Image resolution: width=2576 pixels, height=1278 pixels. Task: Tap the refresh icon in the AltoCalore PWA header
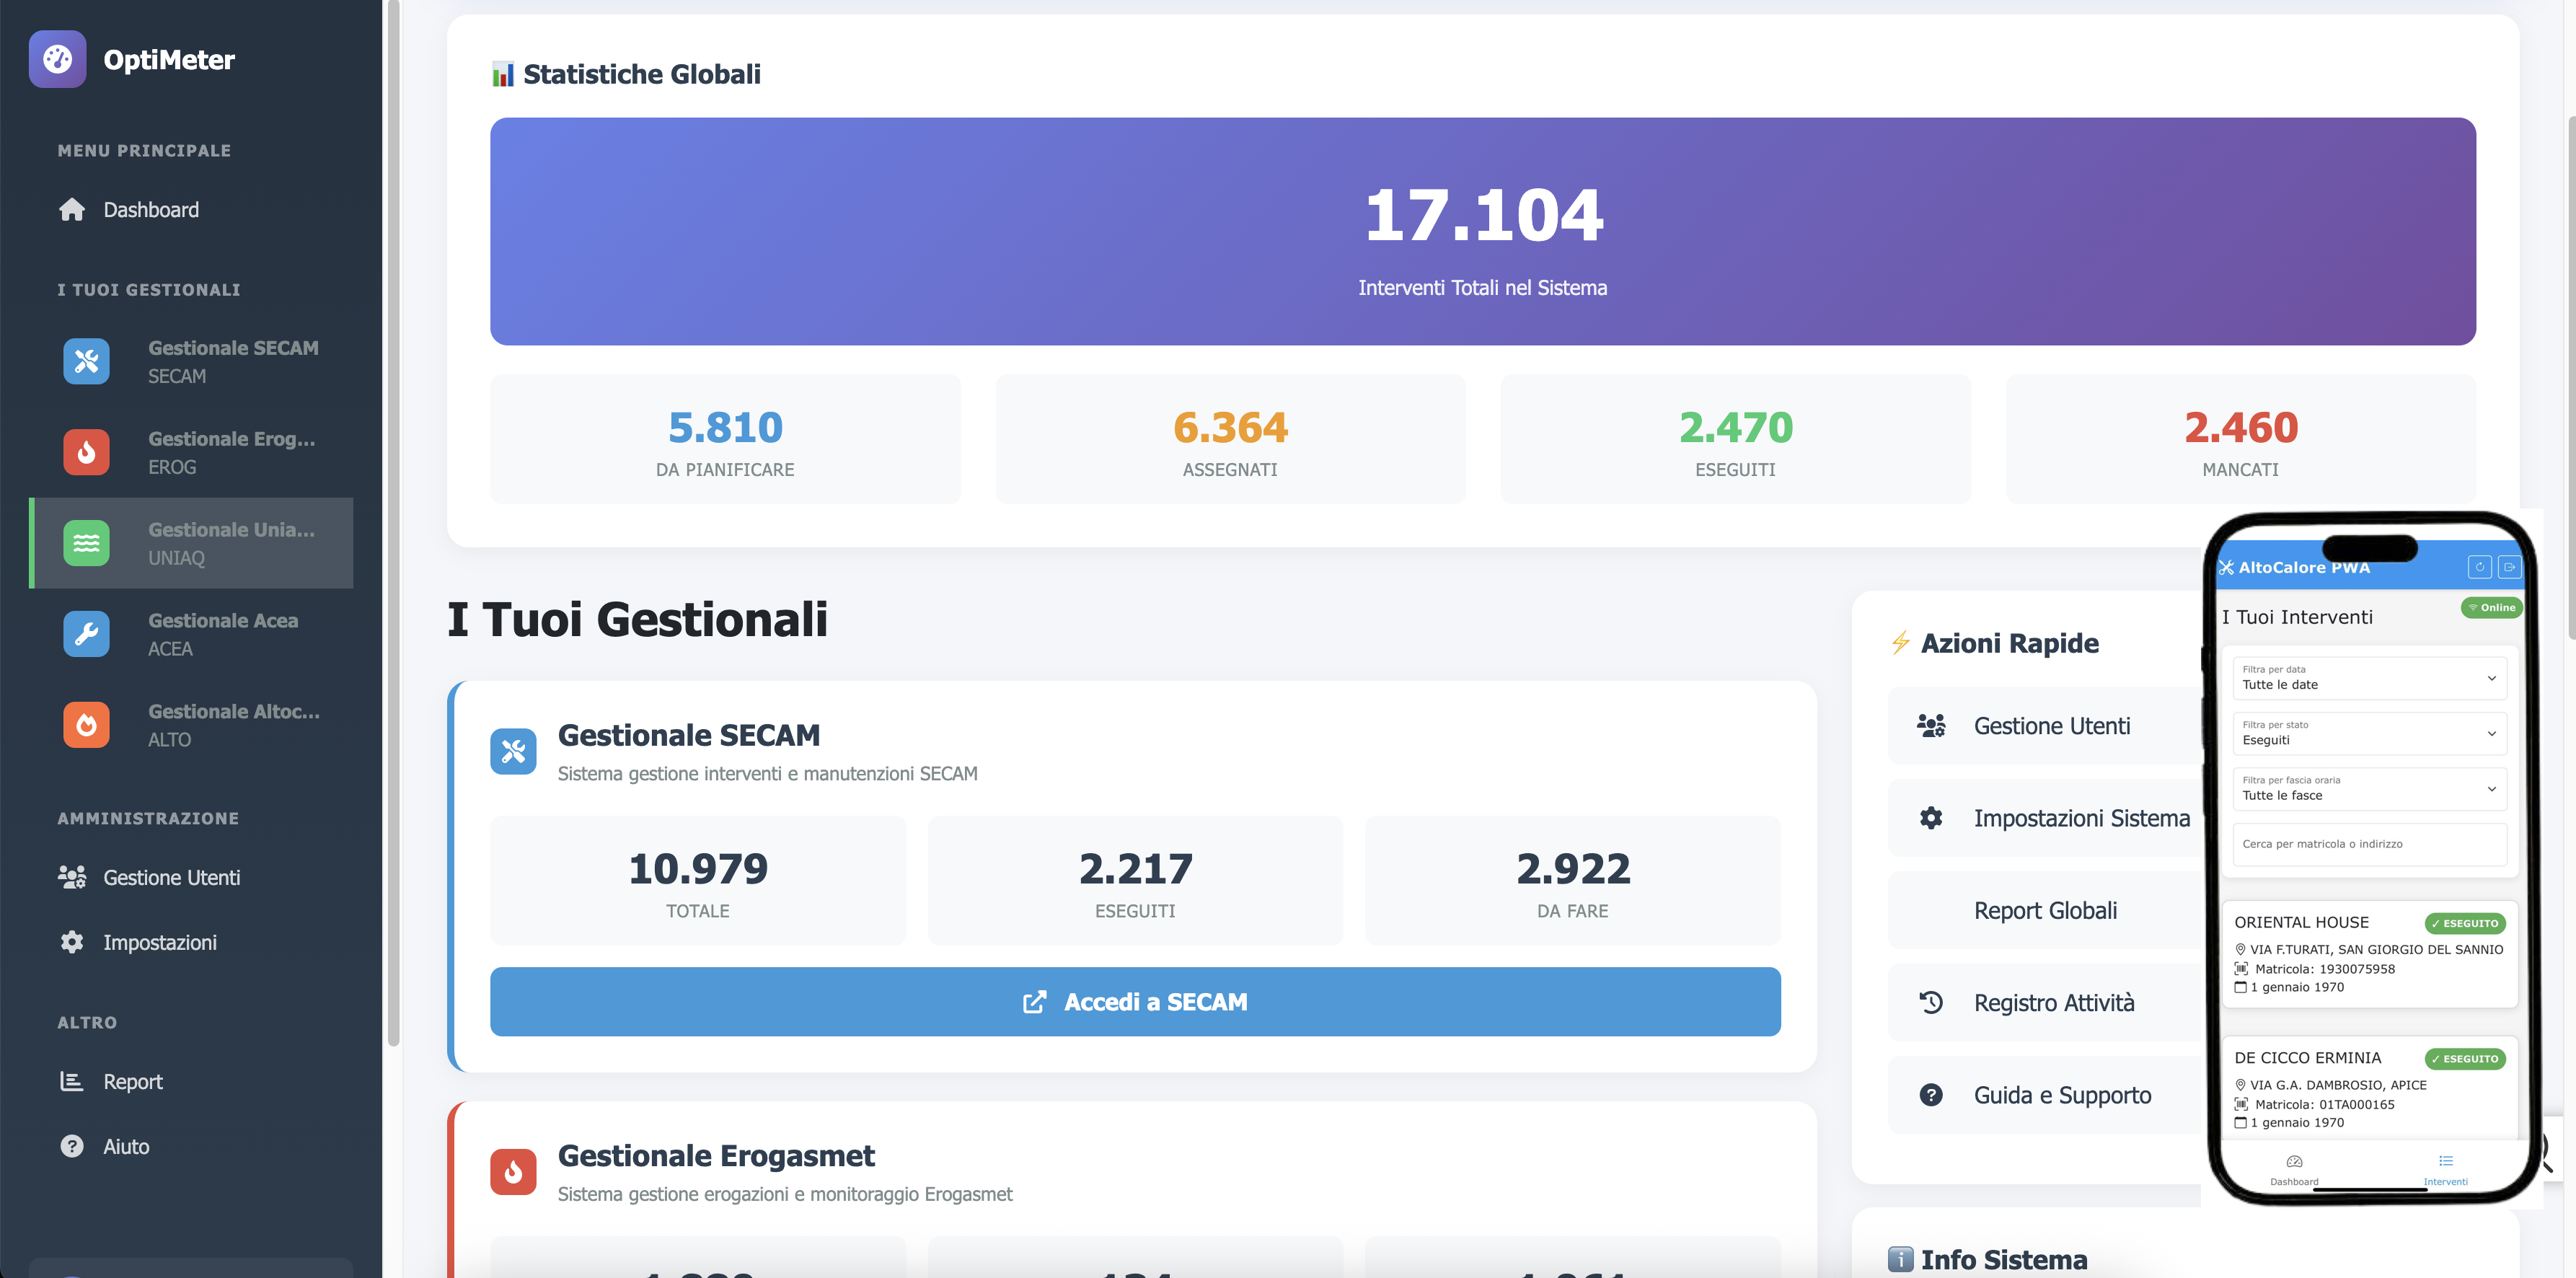click(x=2480, y=567)
